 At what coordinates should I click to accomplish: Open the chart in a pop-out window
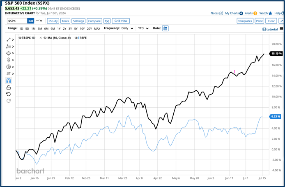tap(281, 21)
